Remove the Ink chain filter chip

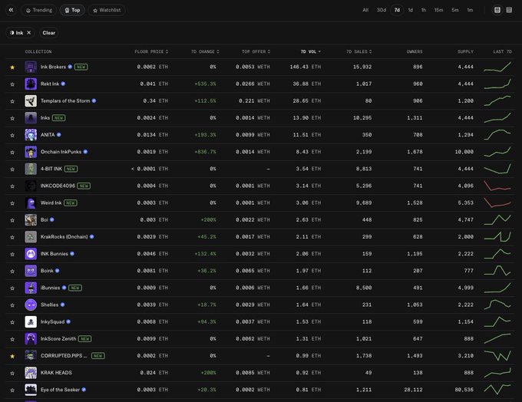click(x=29, y=33)
